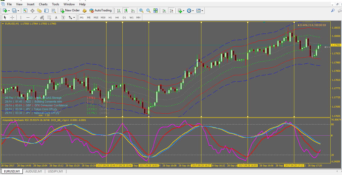Image resolution: width=342 pixels, height=175 pixels.
Task: Toggle the AutoTrading button
Action: 100,11
